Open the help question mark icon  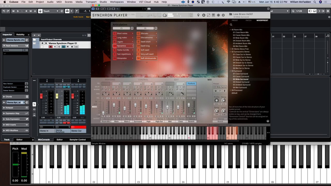point(268,121)
